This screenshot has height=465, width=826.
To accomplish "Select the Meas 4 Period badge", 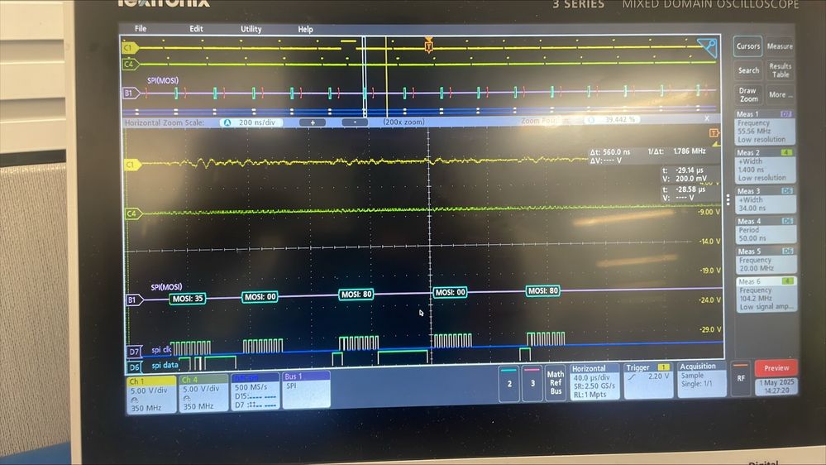I will coord(764,230).
